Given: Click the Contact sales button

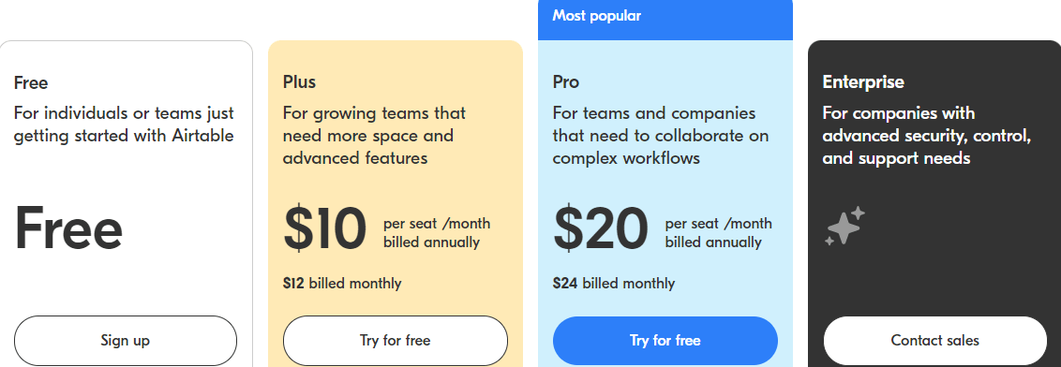Looking at the screenshot, I should click(935, 341).
